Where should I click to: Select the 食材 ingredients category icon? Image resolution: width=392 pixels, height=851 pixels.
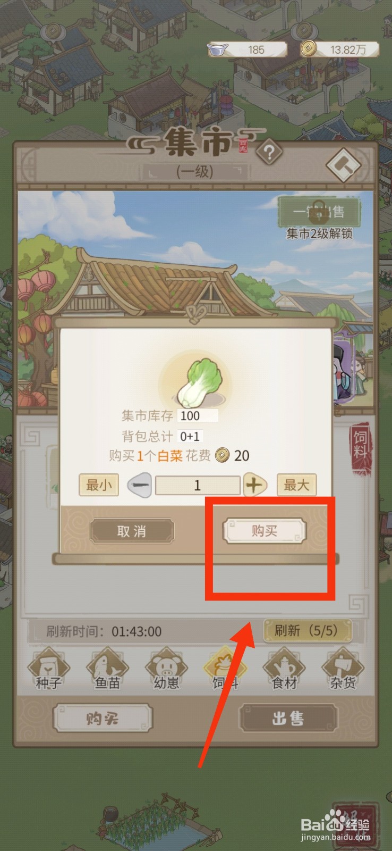tap(284, 669)
